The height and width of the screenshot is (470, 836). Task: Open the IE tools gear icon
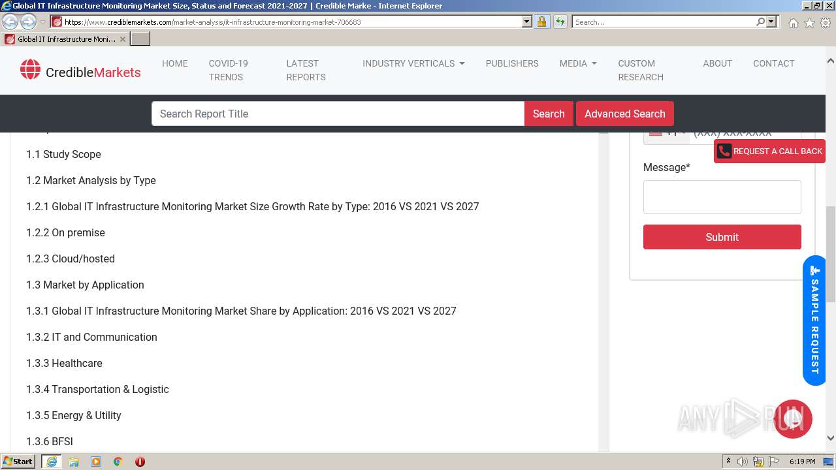pos(826,23)
